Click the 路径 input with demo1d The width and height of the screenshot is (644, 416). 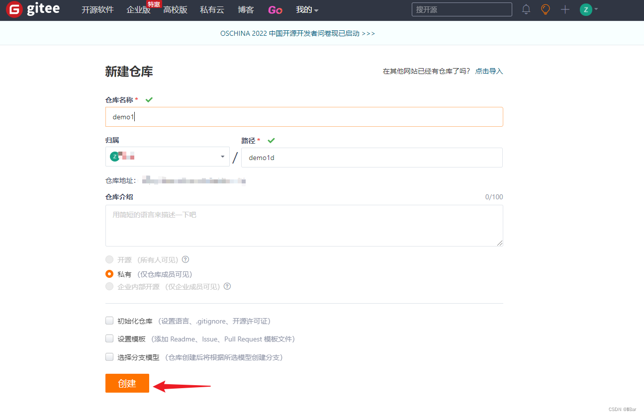click(372, 158)
